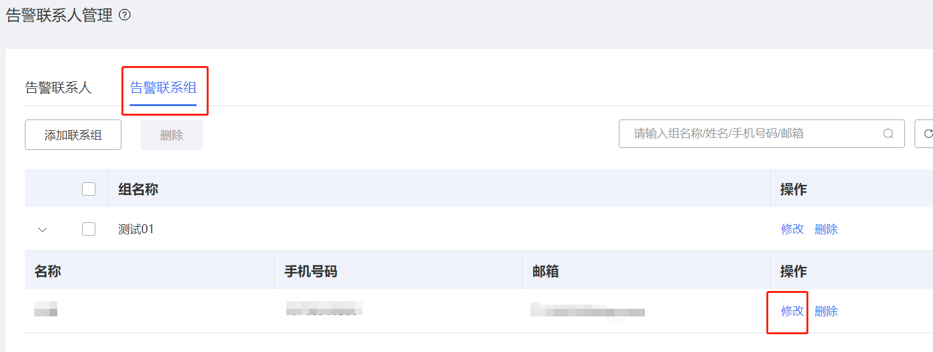Tick the select-all checkbox in table header
The image size is (933, 352).
[89, 189]
